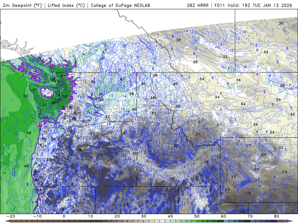Click the 'F011' forecast hour label

(x=220, y=5)
